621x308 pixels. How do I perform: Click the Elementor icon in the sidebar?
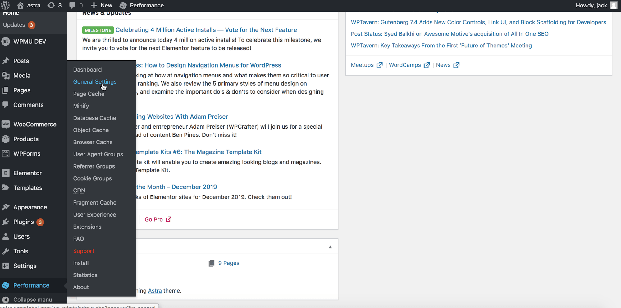click(x=6, y=173)
